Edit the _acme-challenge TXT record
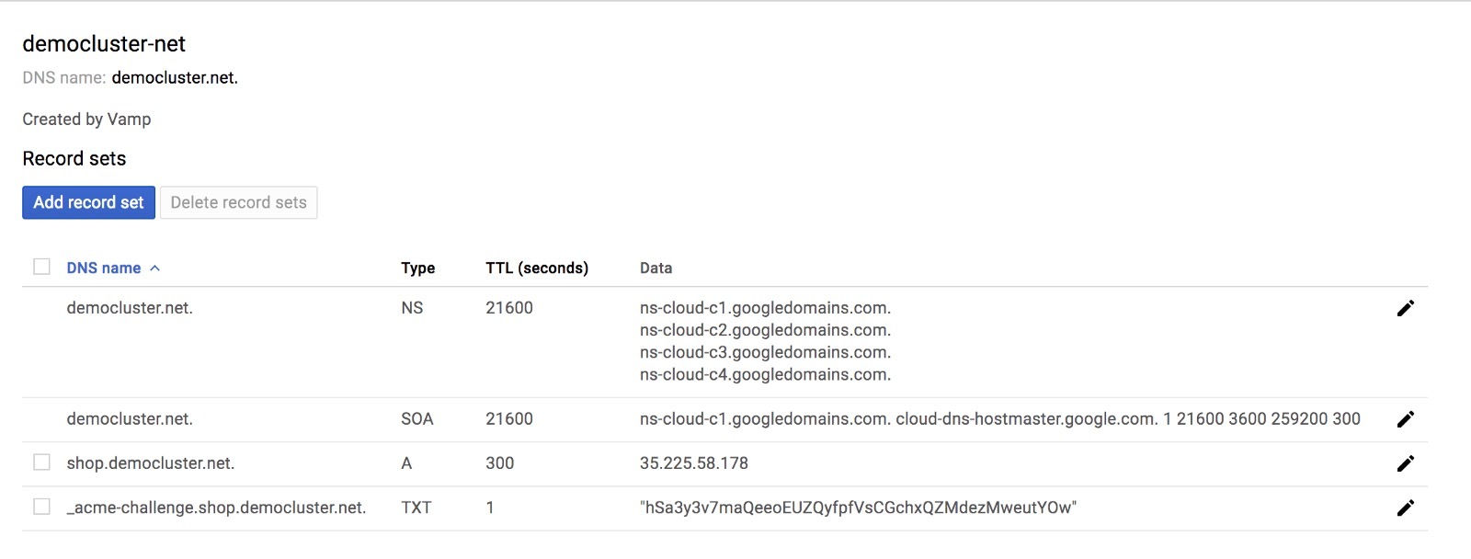 1405,508
